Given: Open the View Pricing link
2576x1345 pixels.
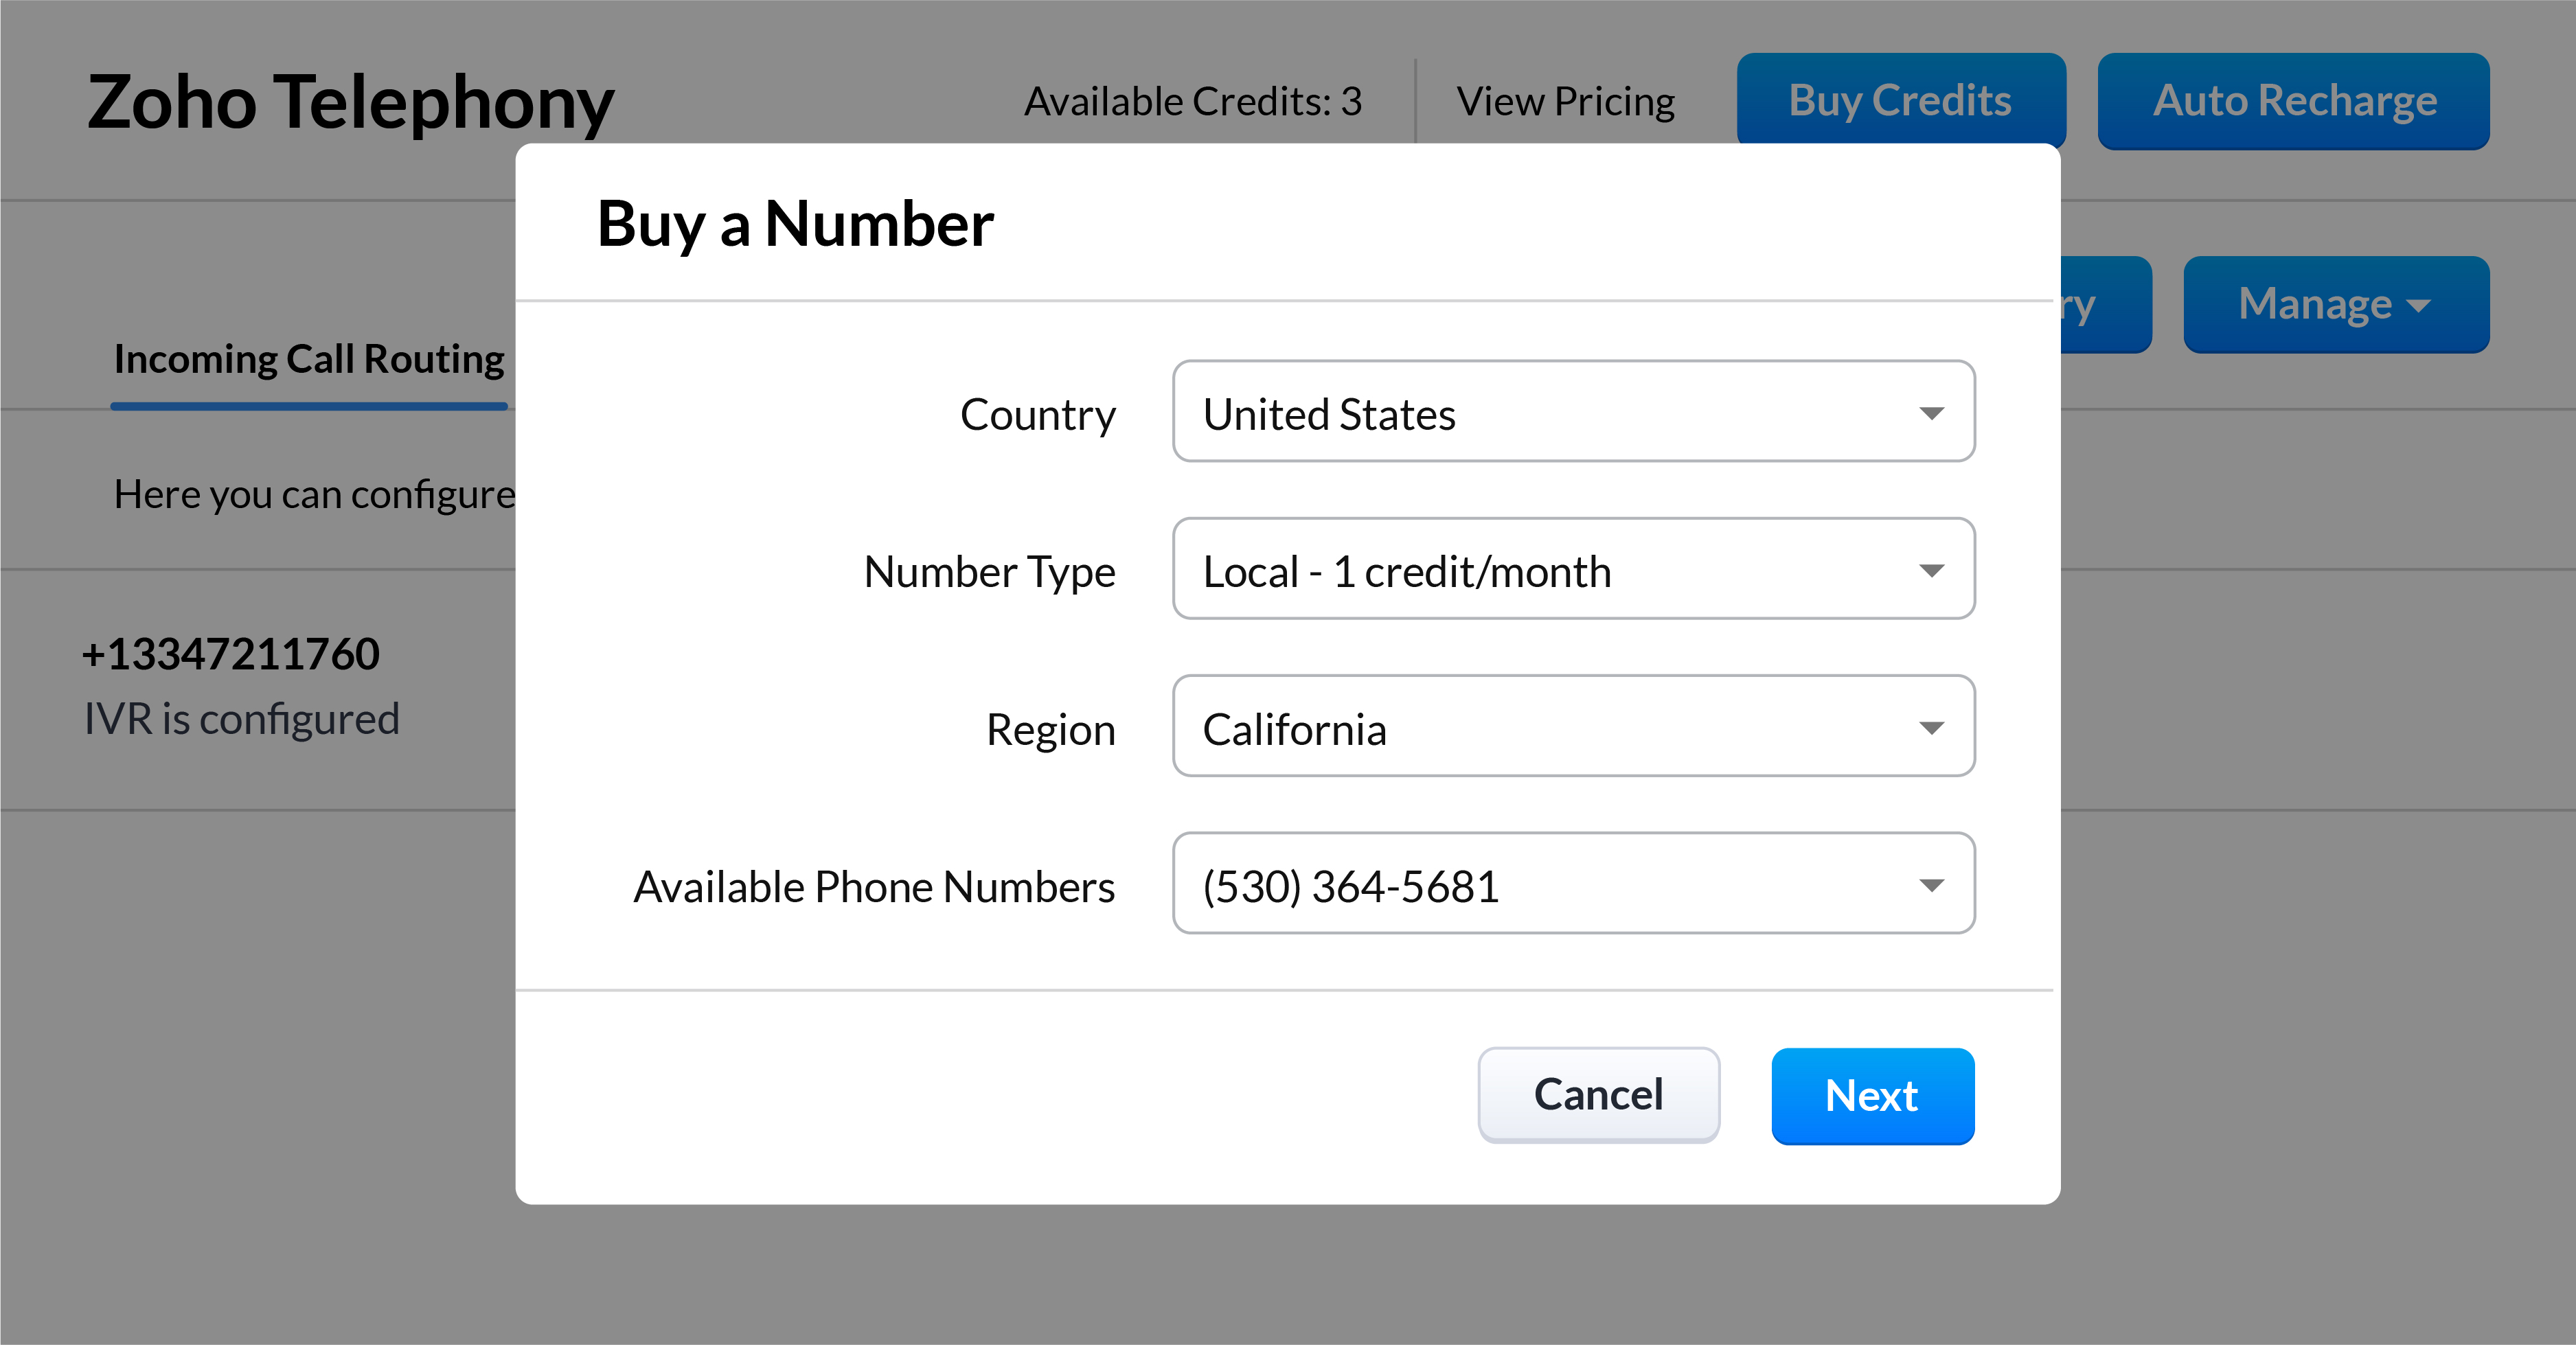Looking at the screenshot, I should (1565, 101).
